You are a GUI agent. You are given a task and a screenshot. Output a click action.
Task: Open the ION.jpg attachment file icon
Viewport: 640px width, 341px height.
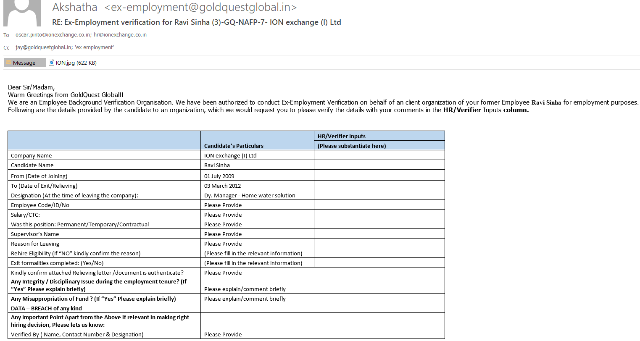[52, 62]
